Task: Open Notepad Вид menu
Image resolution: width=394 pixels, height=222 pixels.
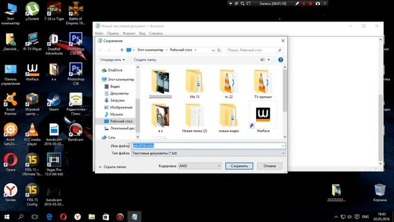Action: click(142, 33)
